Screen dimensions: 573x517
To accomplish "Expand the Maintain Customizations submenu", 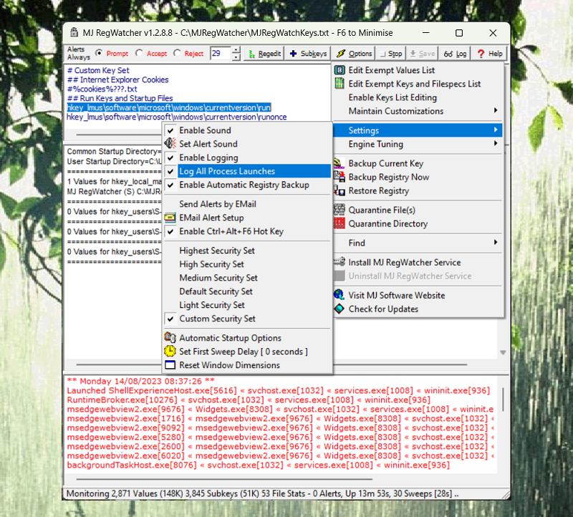I will 418,111.
